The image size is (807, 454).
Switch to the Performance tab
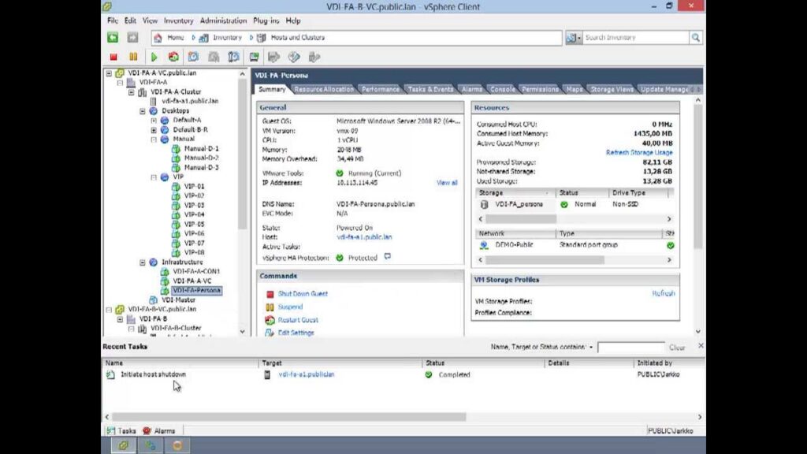coord(381,89)
